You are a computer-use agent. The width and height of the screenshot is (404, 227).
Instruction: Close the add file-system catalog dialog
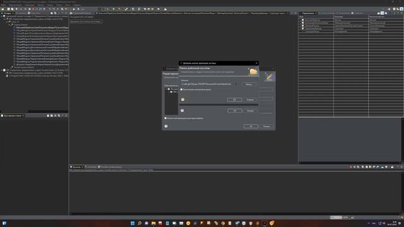point(256,63)
